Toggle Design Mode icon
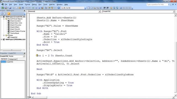Screen dimensions: 177x99 [x=42, y=8]
